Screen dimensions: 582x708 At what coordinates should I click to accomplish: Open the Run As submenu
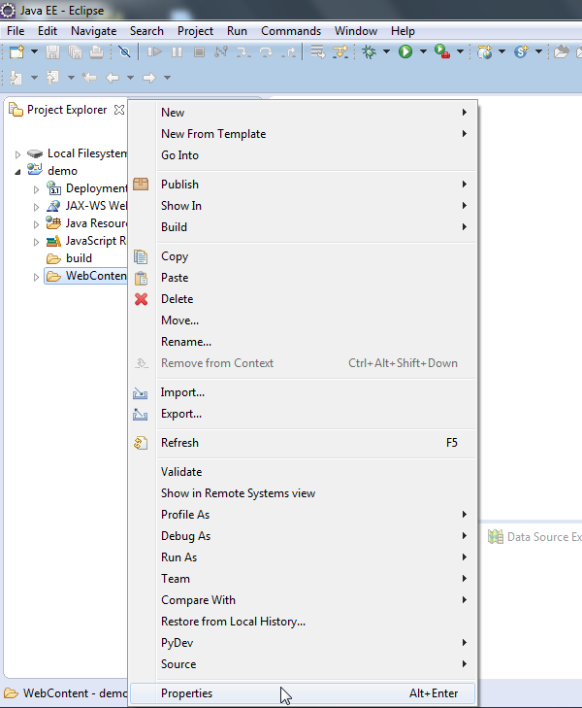(x=302, y=557)
